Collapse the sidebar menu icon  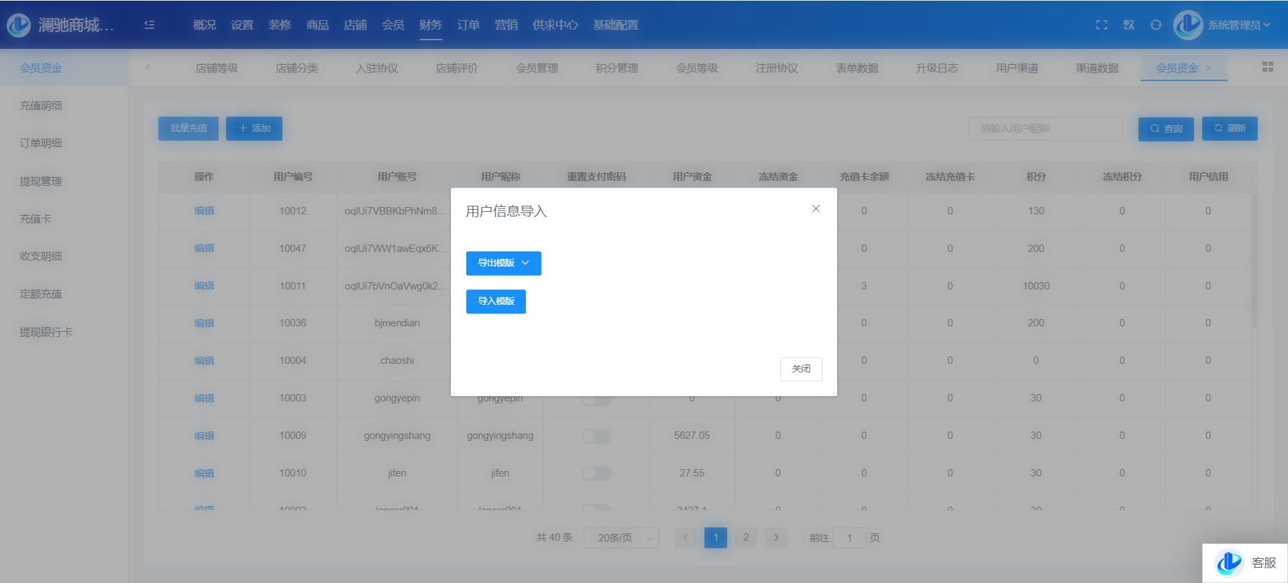pos(150,25)
